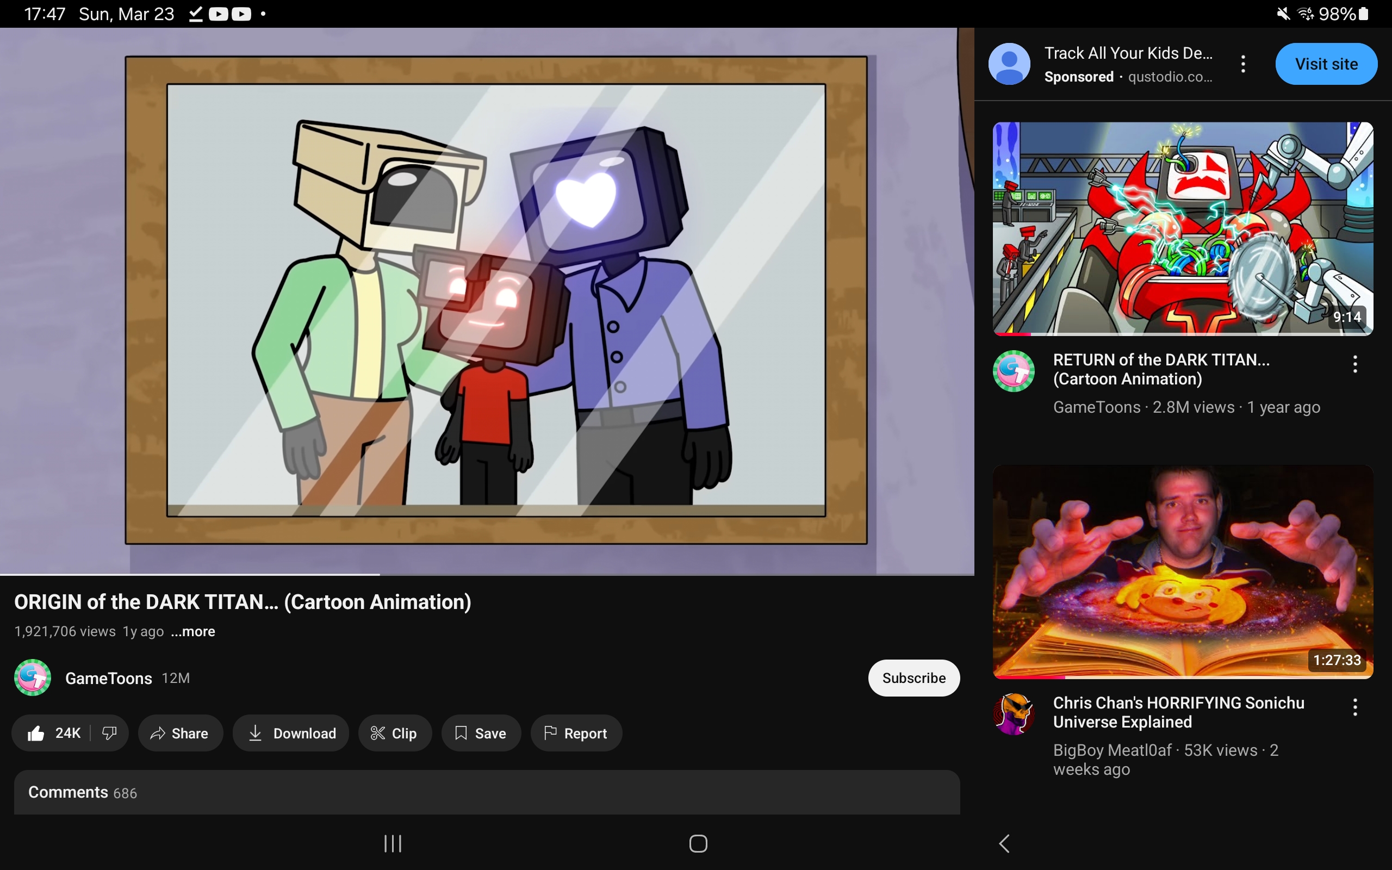Open options menu for RETURN of the DARK TITAN
This screenshot has height=870, width=1392.
pyautogui.click(x=1355, y=364)
